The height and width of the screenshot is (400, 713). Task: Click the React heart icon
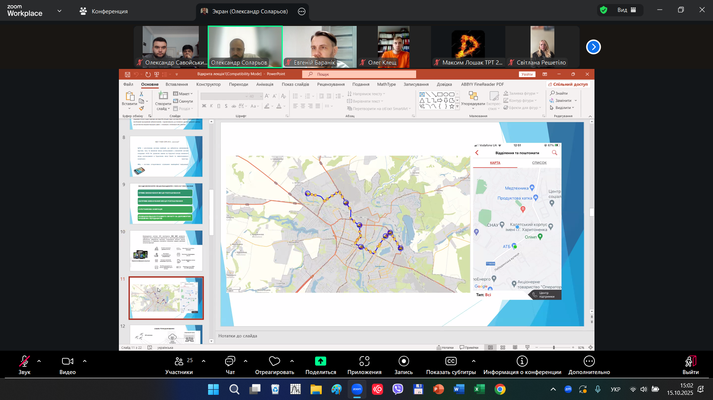tap(274, 361)
